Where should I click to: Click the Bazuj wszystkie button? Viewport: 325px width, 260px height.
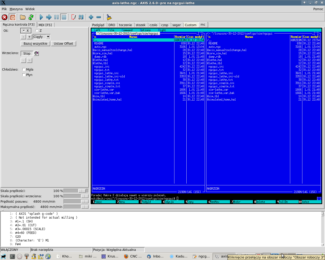point(36,44)
